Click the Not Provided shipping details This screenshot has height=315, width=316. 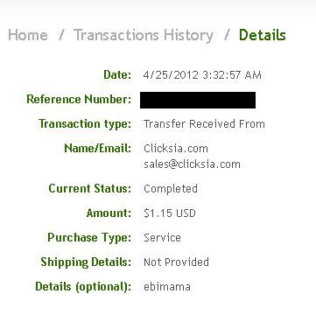(176, 262)
